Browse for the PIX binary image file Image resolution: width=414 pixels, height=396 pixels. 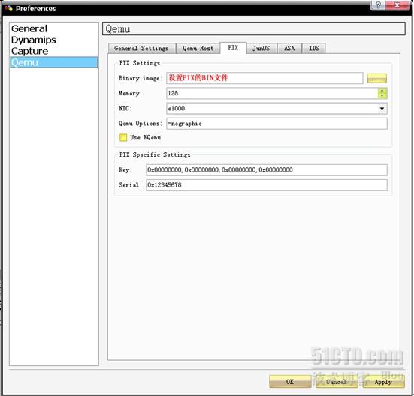376,78
